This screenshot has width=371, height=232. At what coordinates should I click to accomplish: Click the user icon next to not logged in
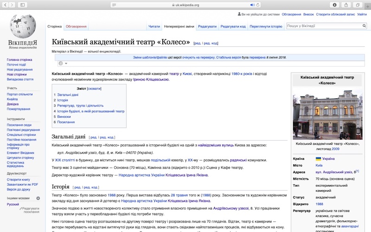pos(239,14)
